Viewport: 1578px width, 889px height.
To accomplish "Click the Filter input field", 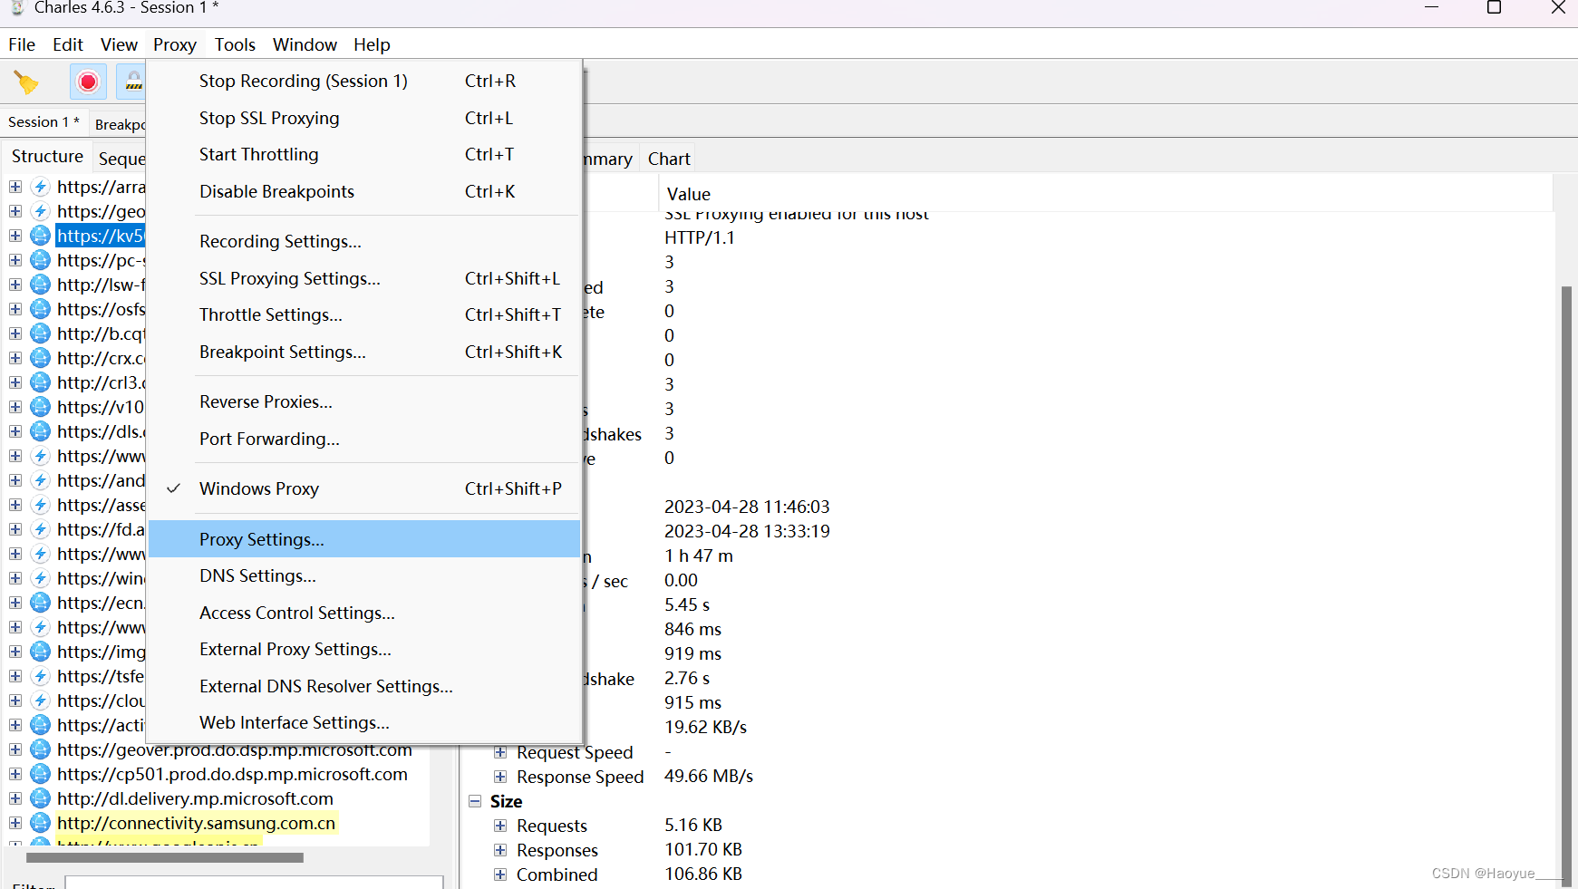I will pos(254,884).
